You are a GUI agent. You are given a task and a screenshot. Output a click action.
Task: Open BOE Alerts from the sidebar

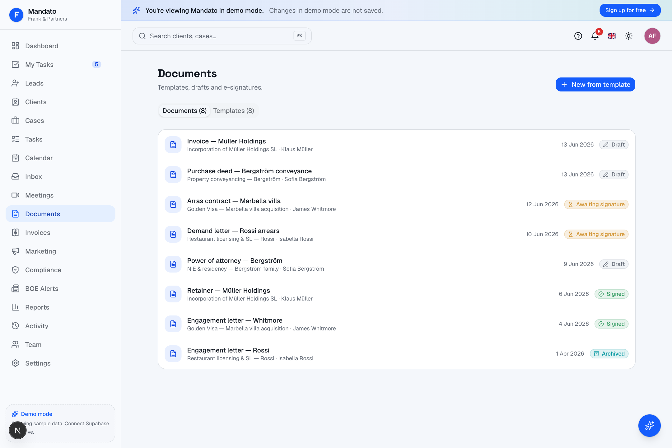[60, 289]
